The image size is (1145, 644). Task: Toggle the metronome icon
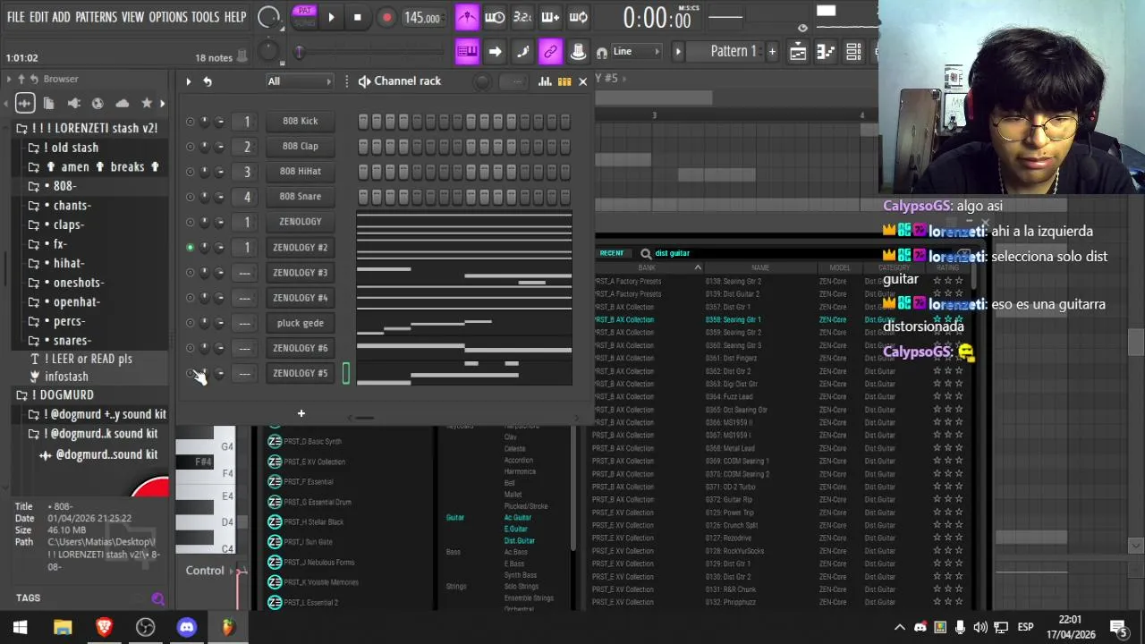coord(467,17)
